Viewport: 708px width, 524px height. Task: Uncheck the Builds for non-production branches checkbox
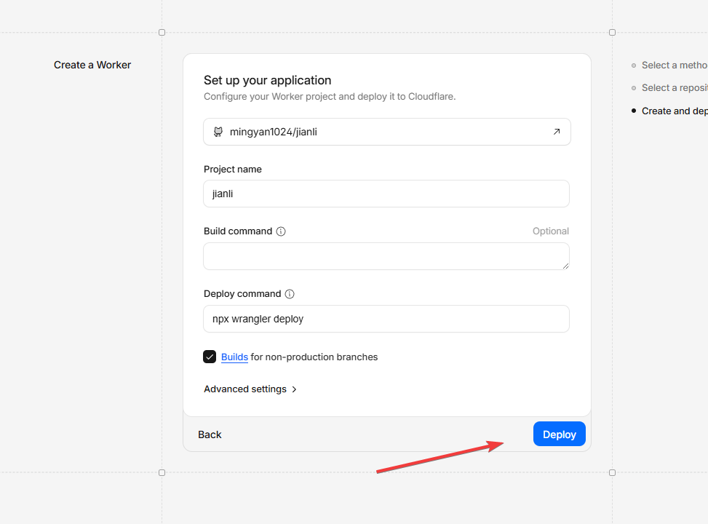tap(210, 357)
